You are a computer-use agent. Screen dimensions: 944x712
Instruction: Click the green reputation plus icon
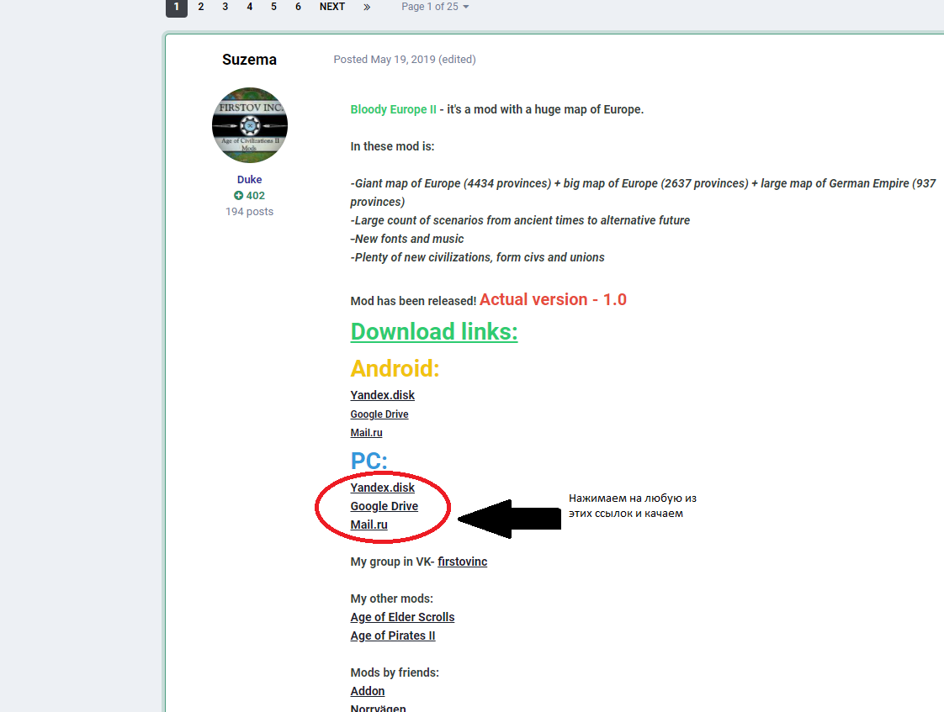pyautogui.click(x=238, y=195)
